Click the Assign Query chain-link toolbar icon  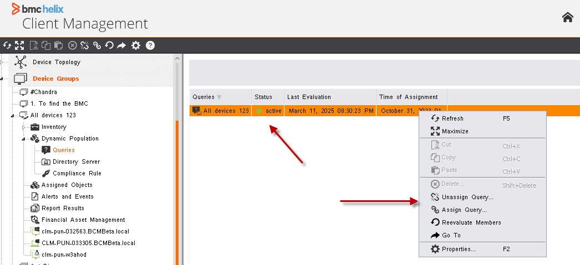click(97, 45)
